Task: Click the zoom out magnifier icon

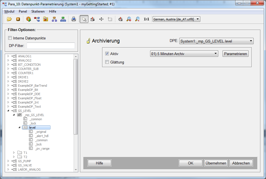Action: (x=137, y=19)
